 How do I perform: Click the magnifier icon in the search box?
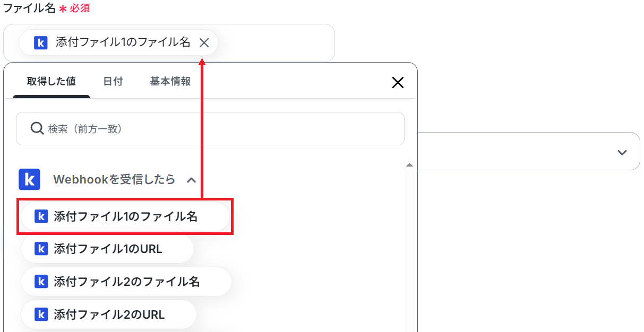37,128
